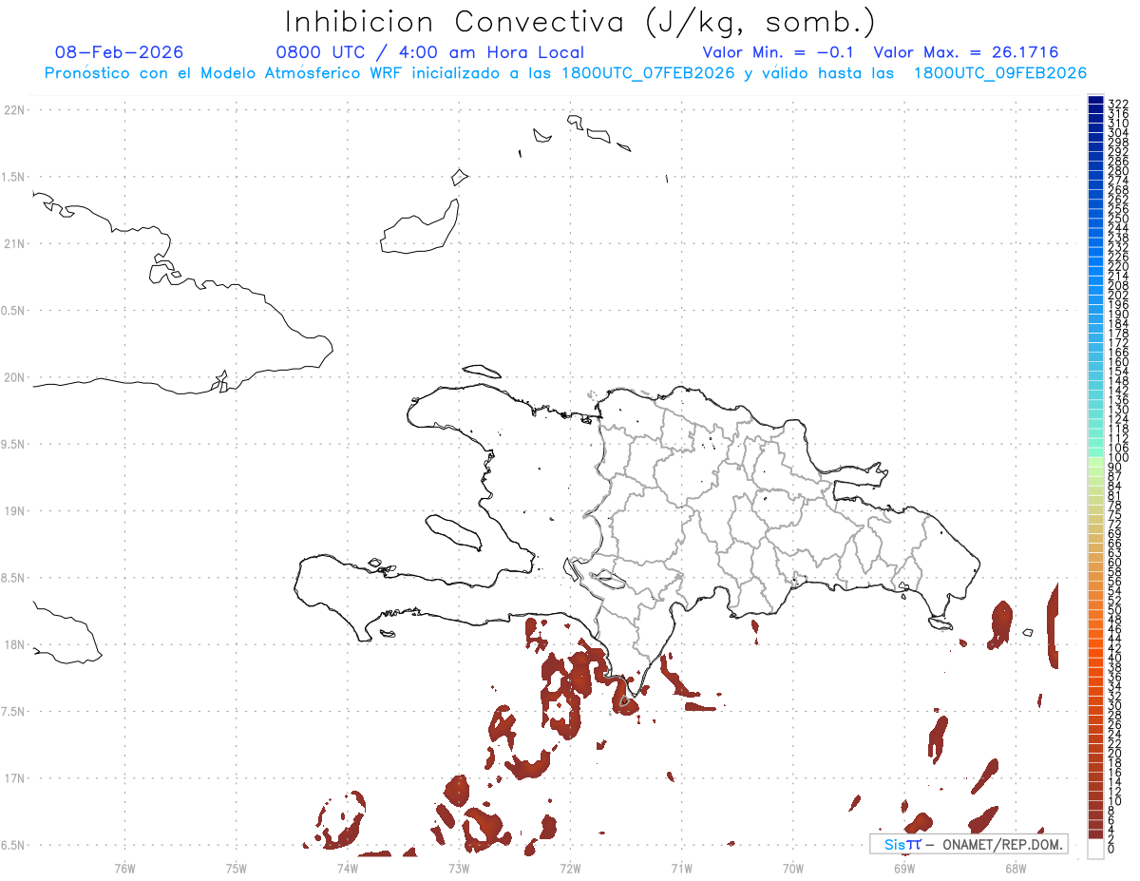
Task: Click the latitude label "22N"
Action: (14, 110)
